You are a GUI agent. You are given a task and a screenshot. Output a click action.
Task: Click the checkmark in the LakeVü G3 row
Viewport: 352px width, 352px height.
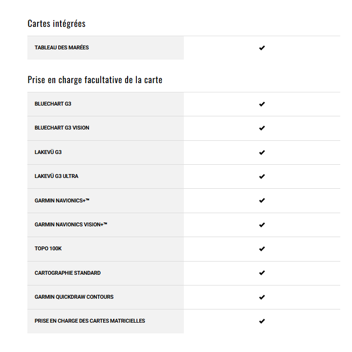click(262, 153)
